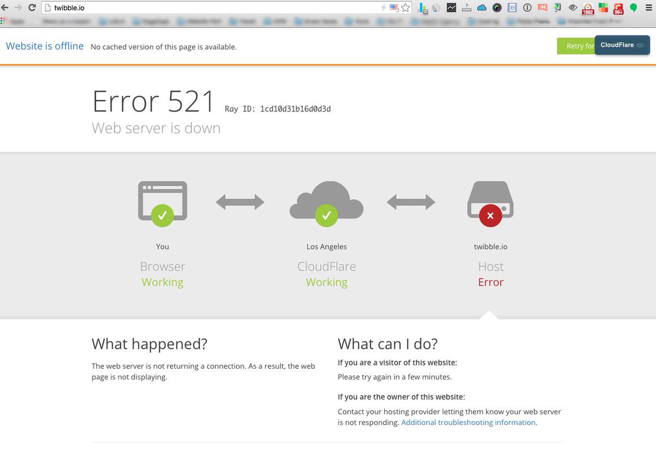Click the round color-wheel lens extension icon

coord(497,8)
